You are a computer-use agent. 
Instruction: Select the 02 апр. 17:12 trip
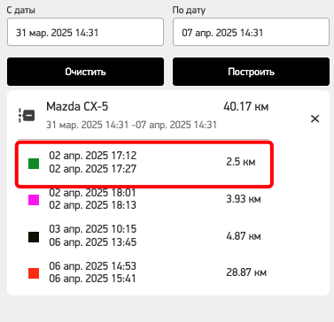(144, 164)
